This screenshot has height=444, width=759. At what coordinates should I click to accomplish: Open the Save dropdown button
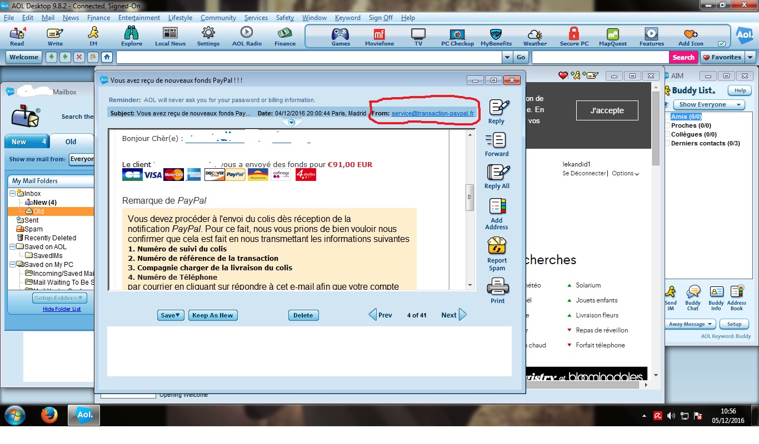point(170,315)
